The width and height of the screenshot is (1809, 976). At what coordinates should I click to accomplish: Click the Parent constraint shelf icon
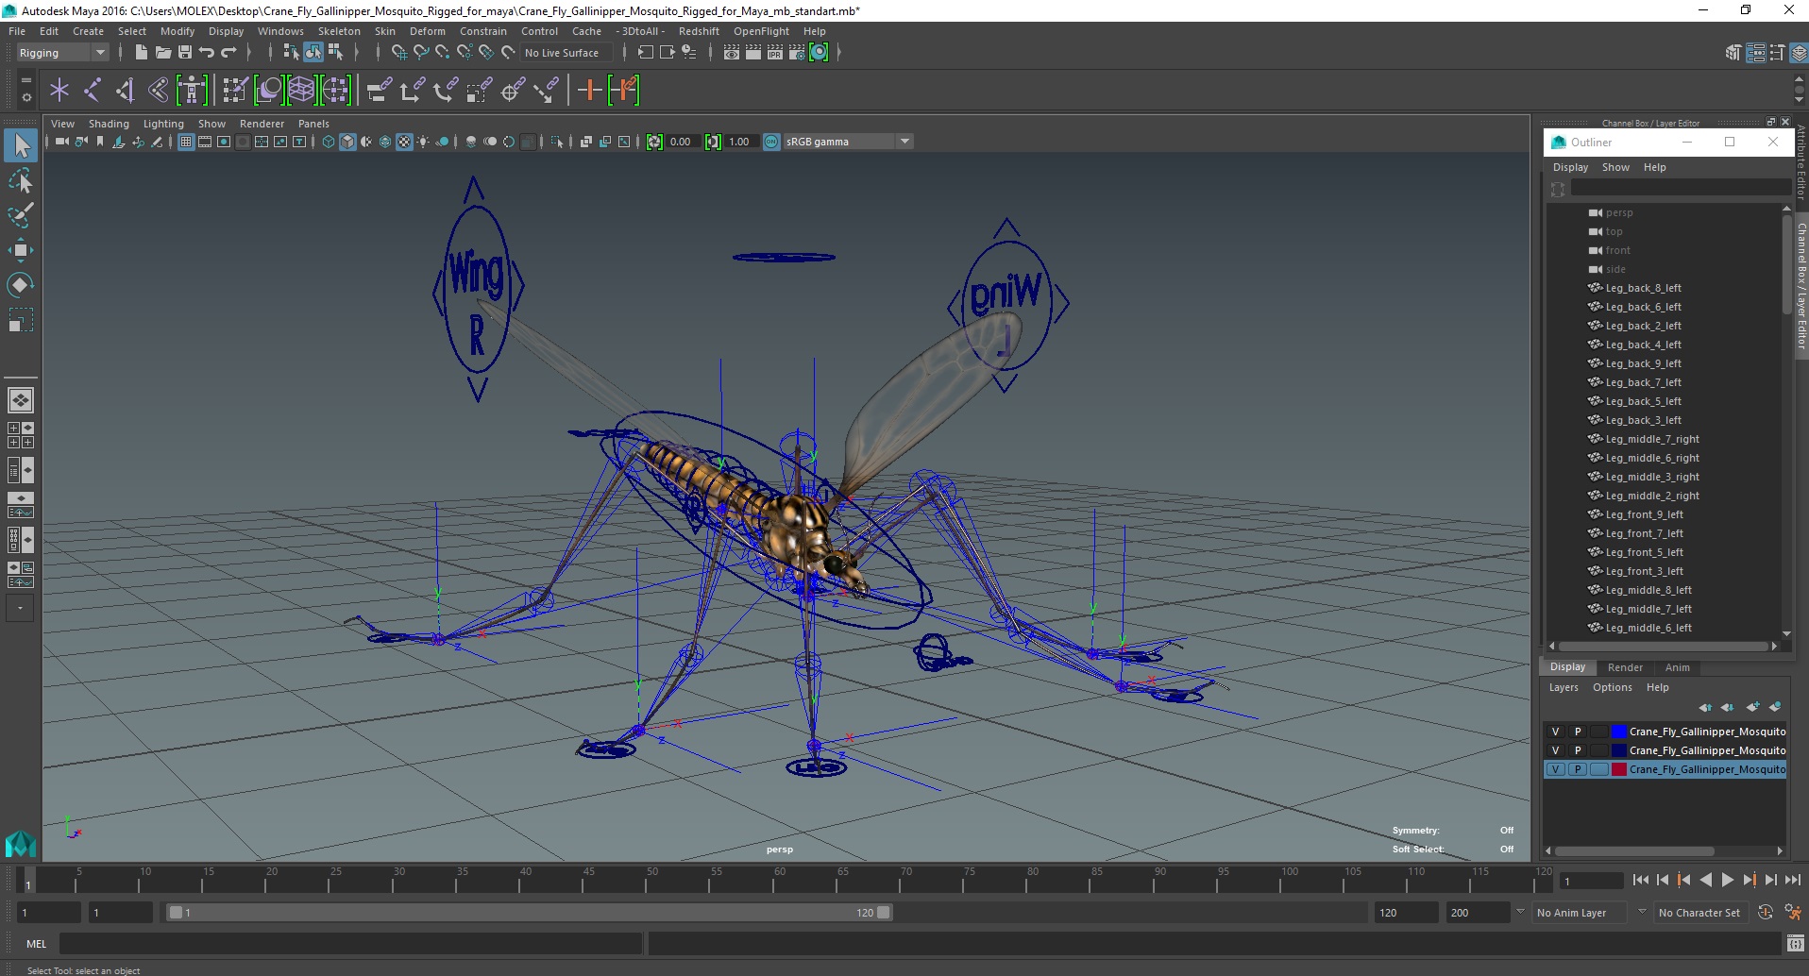[x=380, y=91]
